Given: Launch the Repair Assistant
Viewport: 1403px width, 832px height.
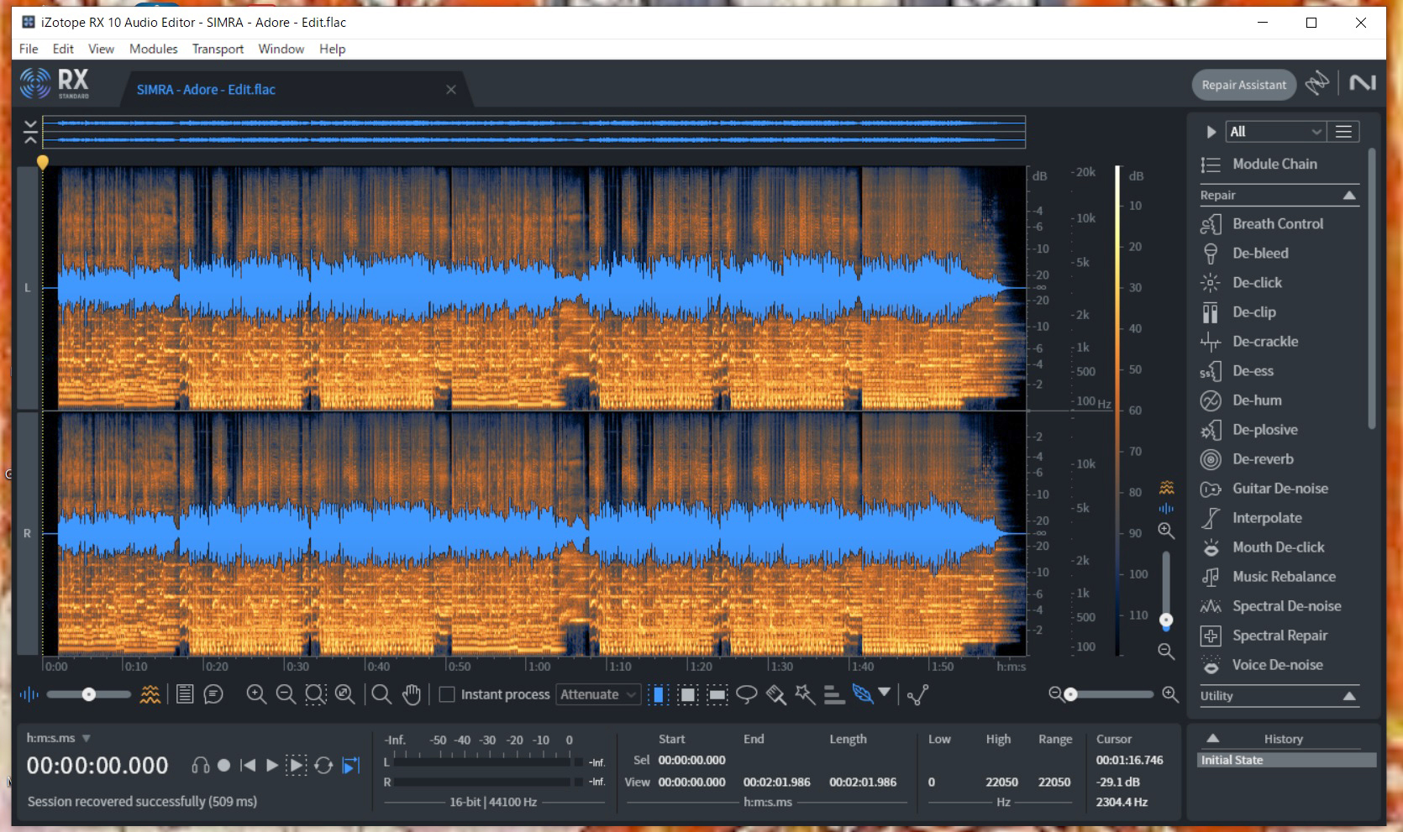Looking at the screenshot, I should pos(1243,85).
